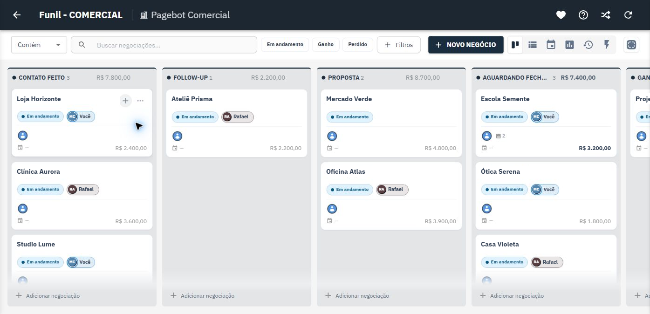
Task: Click contact avatar on Clínica Aurora card
Action: 23,209
